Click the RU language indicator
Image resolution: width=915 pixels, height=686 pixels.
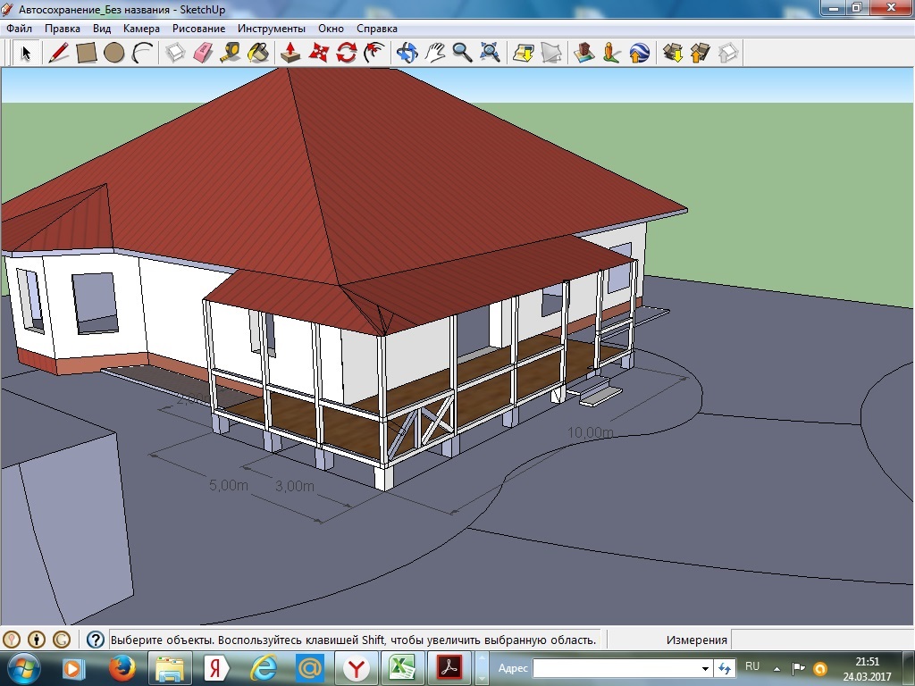coord(752,666)
